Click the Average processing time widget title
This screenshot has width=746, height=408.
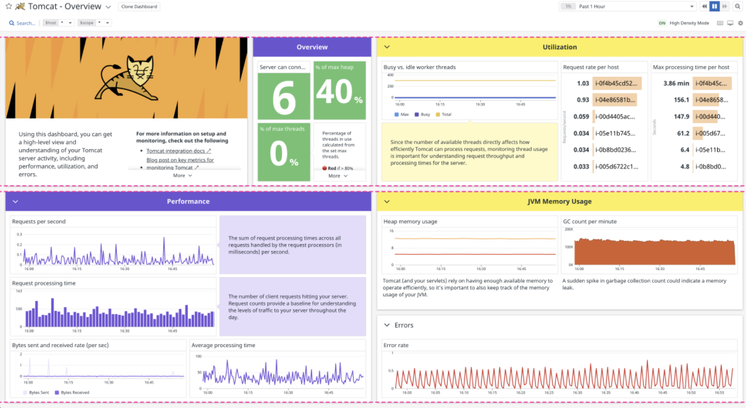pyautogui.click(x=224, y=345)
